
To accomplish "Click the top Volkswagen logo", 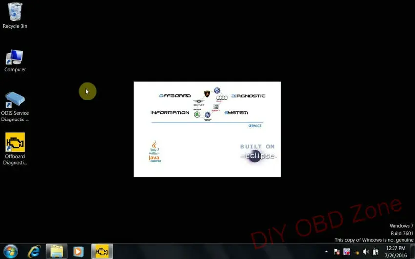I will 217,90.
